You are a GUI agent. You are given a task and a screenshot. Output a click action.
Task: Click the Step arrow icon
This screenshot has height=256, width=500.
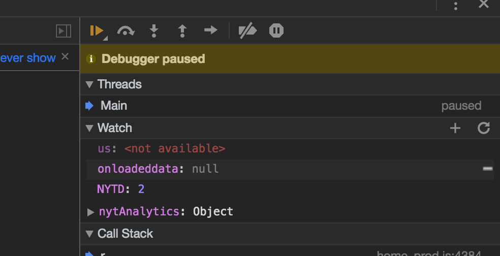coord(210,30)
